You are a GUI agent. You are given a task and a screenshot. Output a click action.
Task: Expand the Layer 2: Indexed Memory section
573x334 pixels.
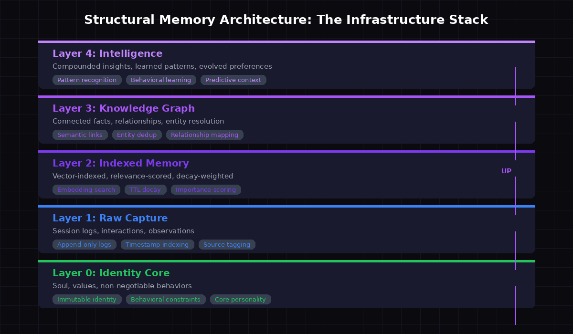(x=120, y=163)
